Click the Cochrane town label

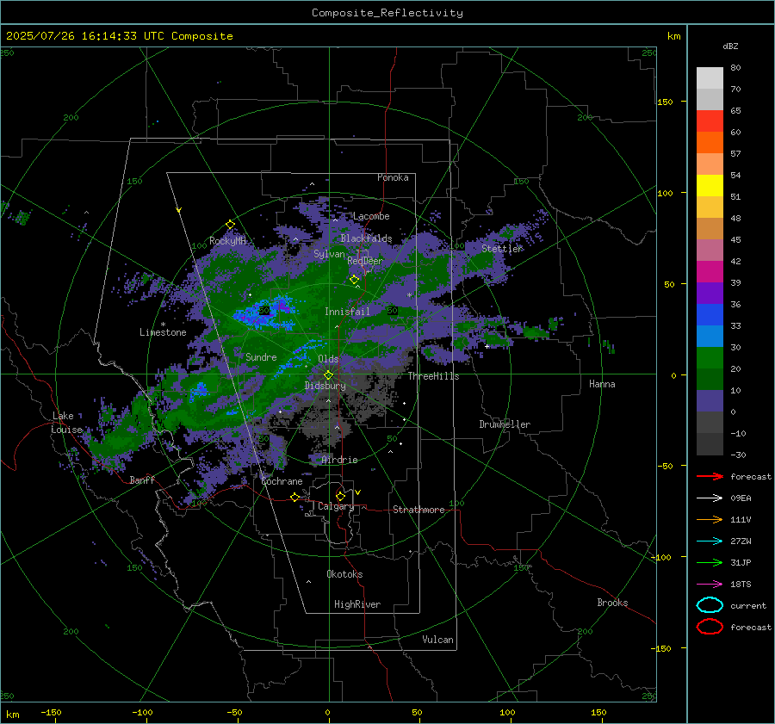[282, 481]
